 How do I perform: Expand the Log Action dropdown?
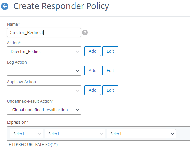[x=44, y=71]
